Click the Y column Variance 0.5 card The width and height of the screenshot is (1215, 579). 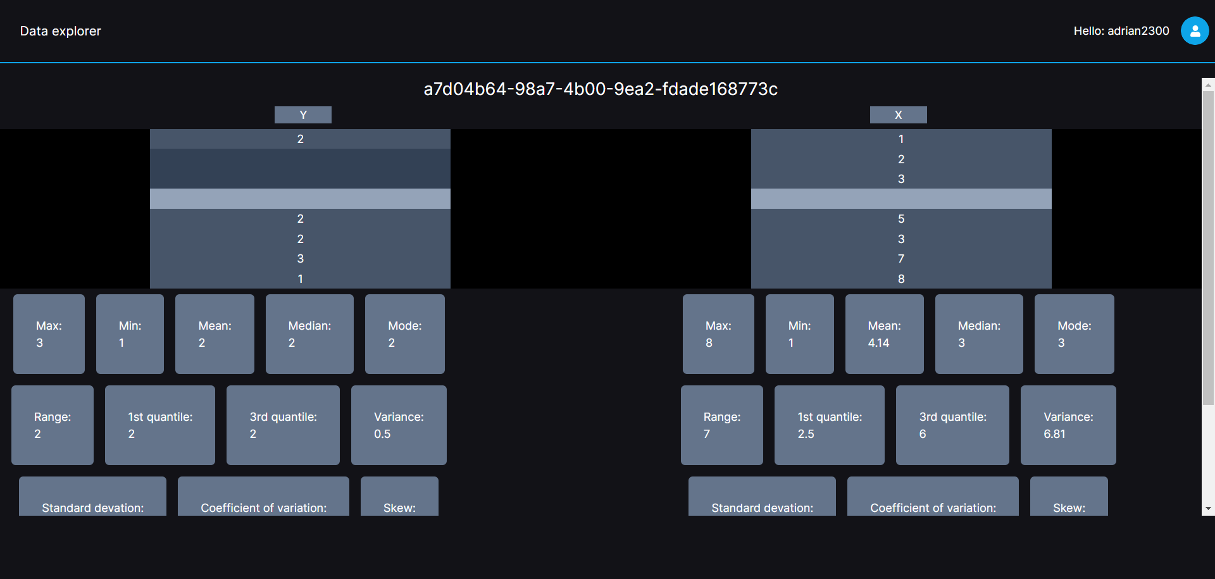tap(399, 425)
